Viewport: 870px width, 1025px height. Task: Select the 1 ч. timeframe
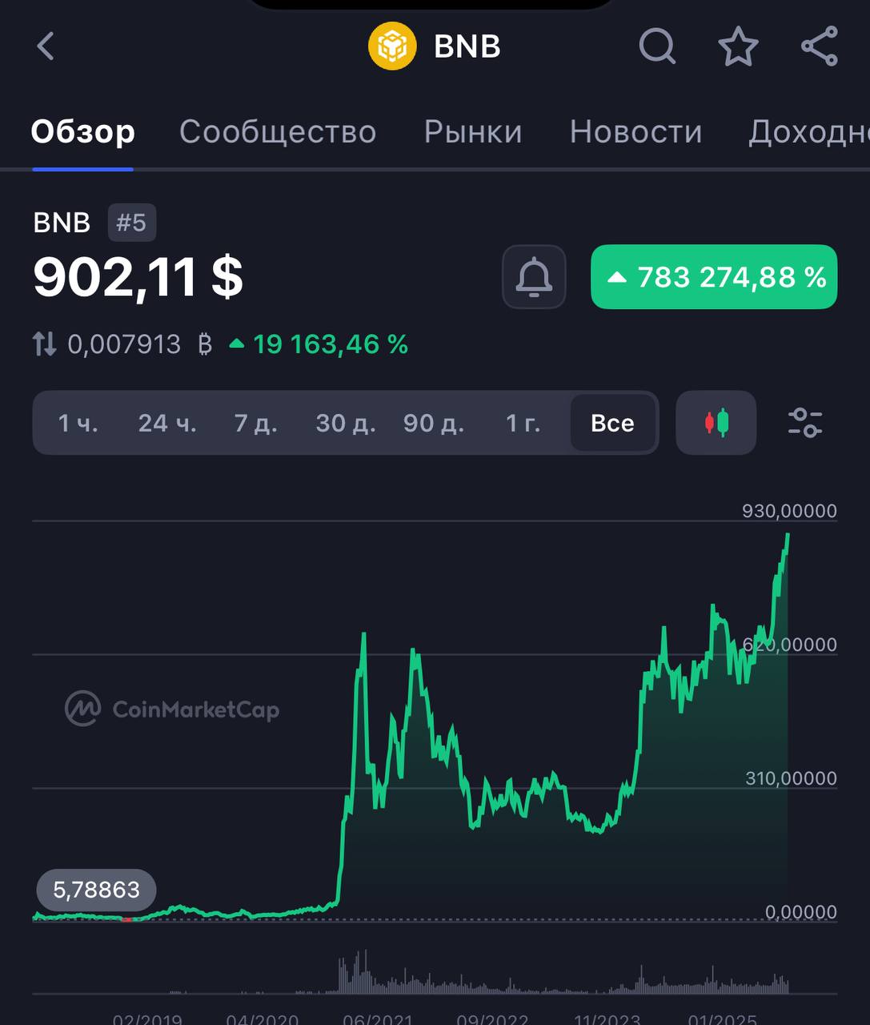pos(78,423)
